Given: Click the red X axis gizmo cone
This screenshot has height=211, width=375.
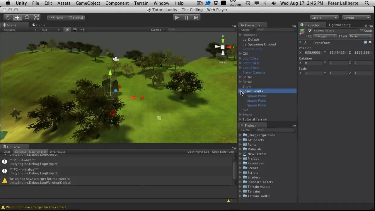Looking at the screenshot, I should (x=229, y=47).
